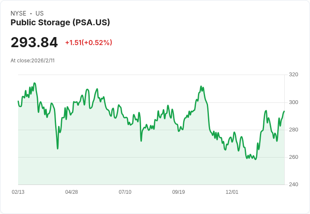Select the 07/10 x-axis date label
Image resolution: width=310 pixels, height=214 pixels.
click(x=125, y=192)
